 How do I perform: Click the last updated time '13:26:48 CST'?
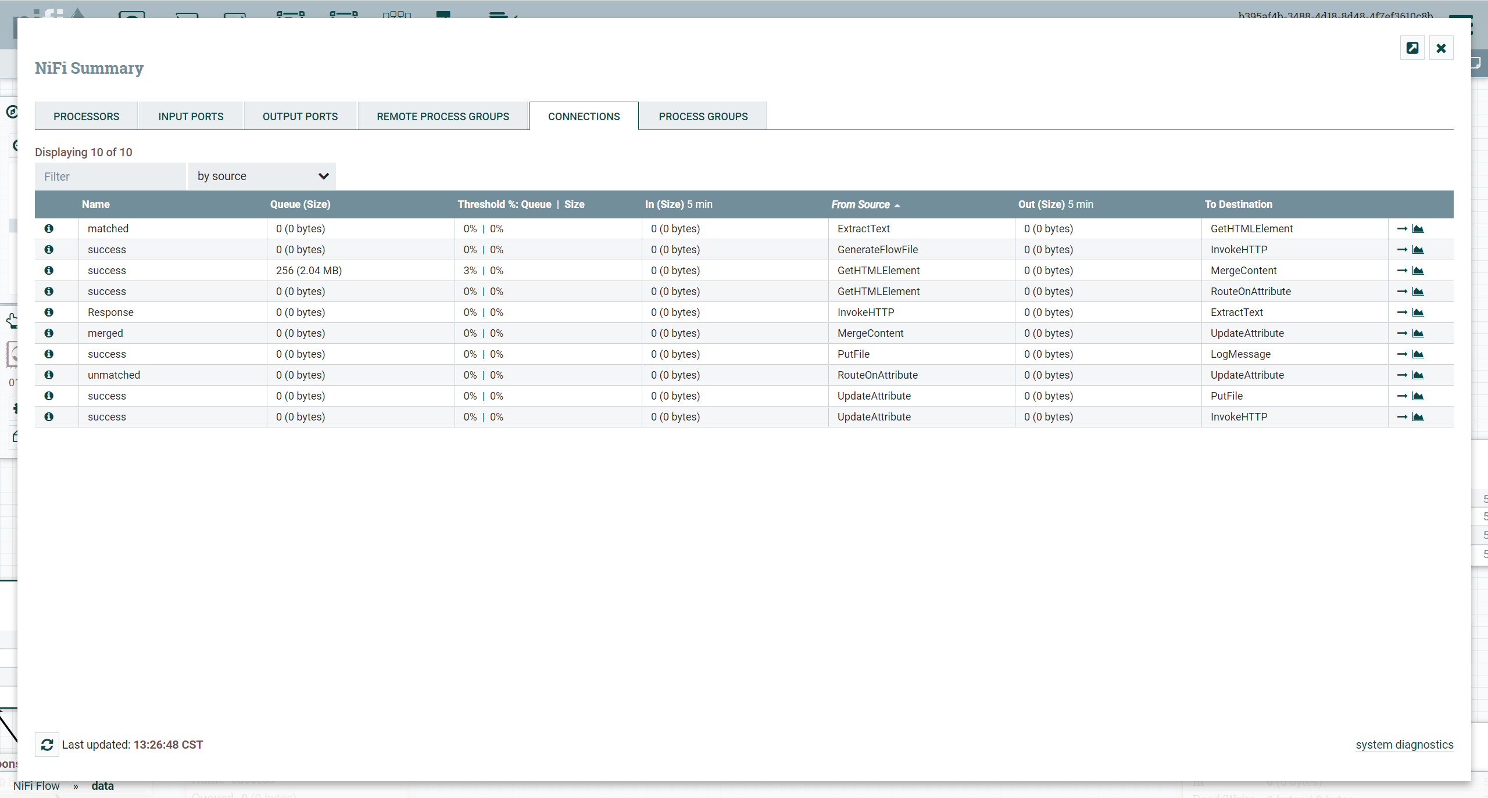click(x=168, y=745)
